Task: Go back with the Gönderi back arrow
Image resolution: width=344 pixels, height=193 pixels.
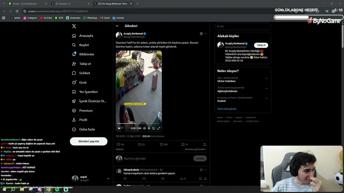Action: [117, 26]
